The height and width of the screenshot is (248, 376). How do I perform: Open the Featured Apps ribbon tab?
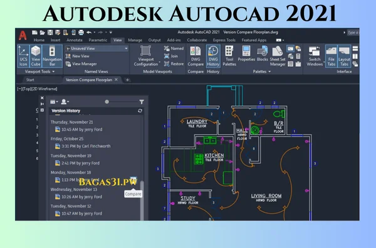(x=254, y=40)
